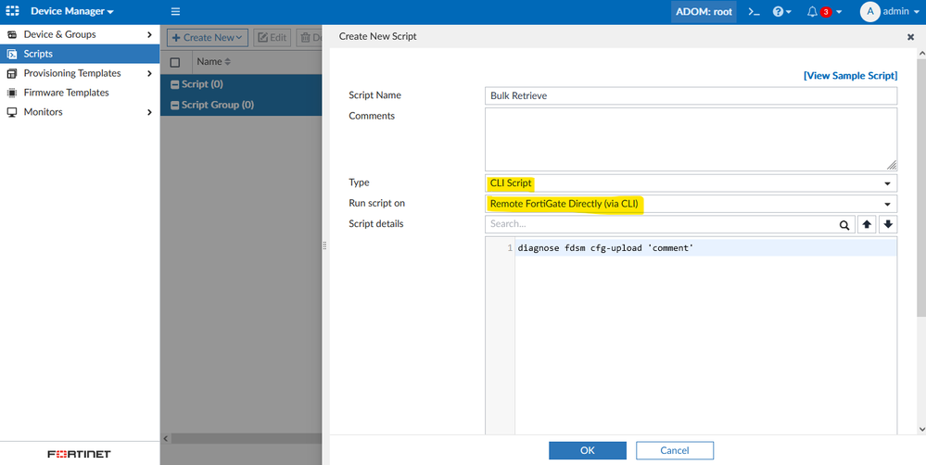Click the Firmware Templates chip icon
Viewport: 926px width, 465px height.
[12, 93]
